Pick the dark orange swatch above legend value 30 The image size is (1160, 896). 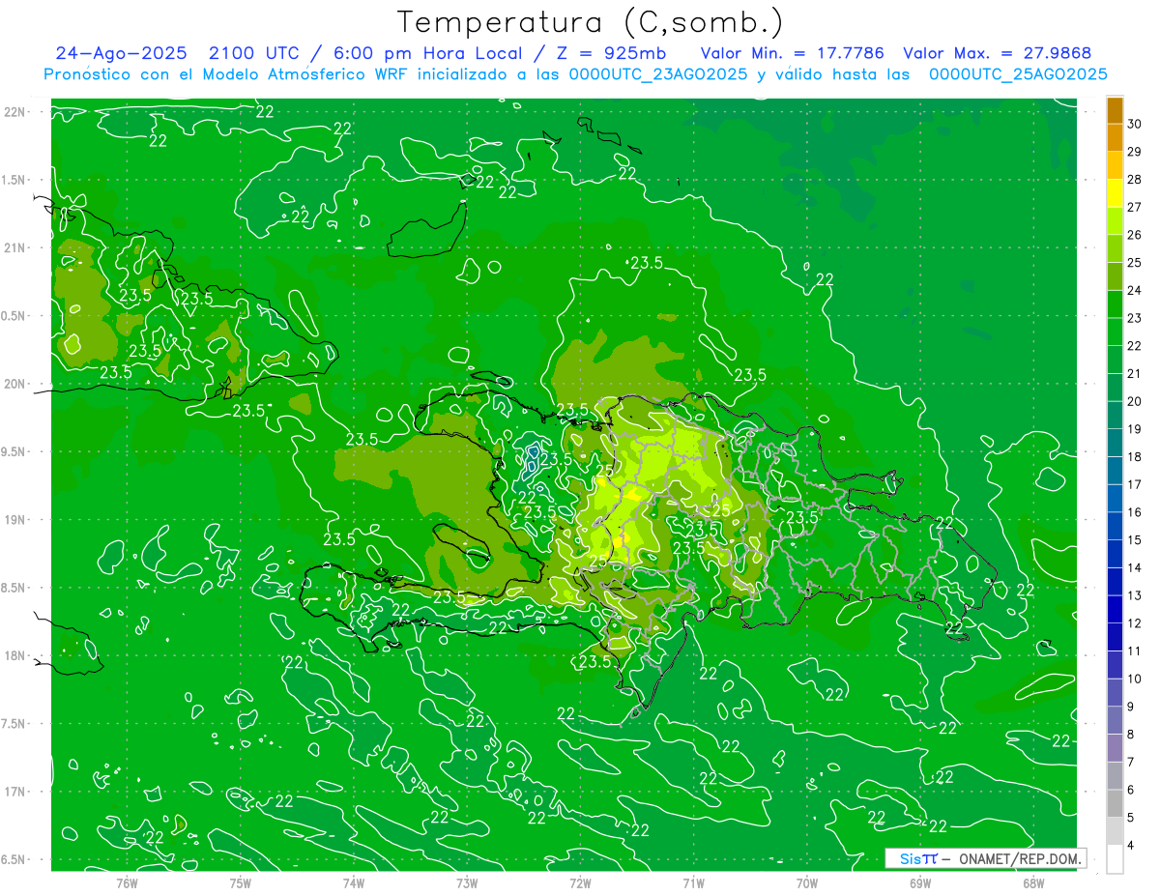(1115, 110)
